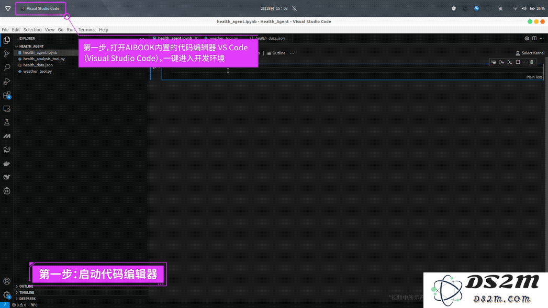
Task: Click the shield security tray icon
Action: click(x=454, y=8)
